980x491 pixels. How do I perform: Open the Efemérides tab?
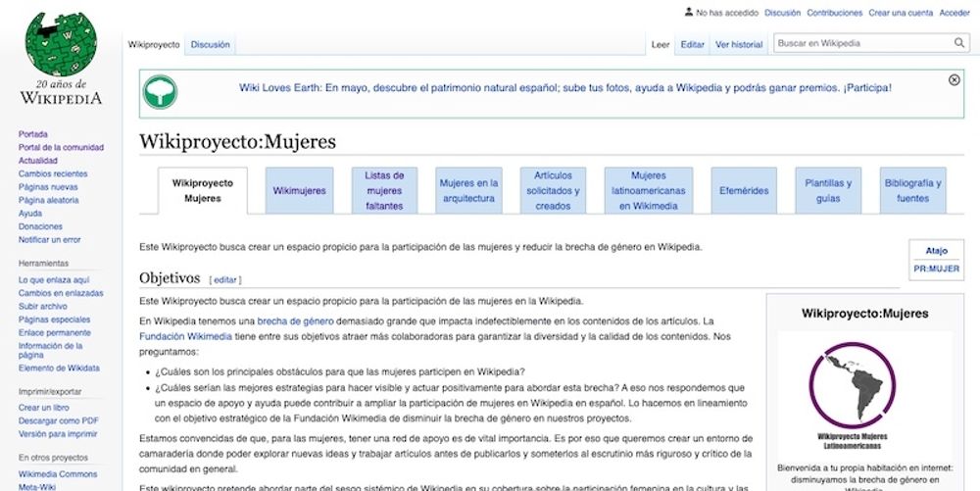744,190
